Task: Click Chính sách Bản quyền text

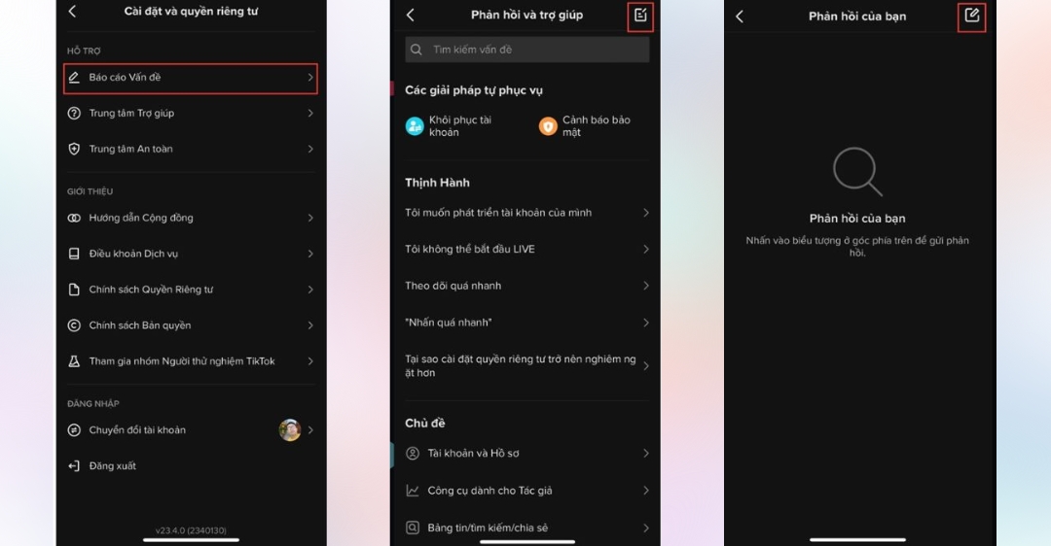Action: (140, 325)
